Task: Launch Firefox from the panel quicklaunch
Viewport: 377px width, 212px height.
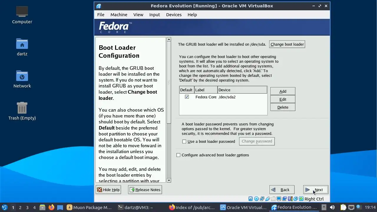Action: [52, 207]
